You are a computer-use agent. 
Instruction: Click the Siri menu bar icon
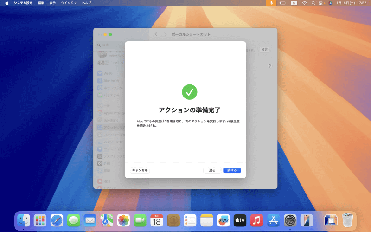[x=330, y=3]
